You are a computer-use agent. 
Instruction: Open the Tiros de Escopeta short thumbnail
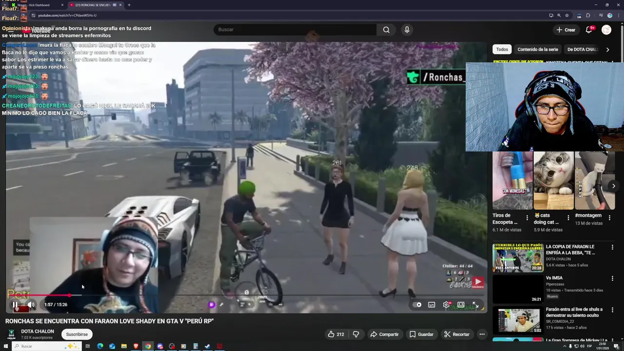pos(512,180)
